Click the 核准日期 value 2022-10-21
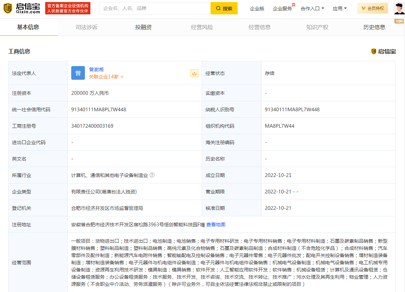This screenshot has height=292, width=405. coord(278,208)
